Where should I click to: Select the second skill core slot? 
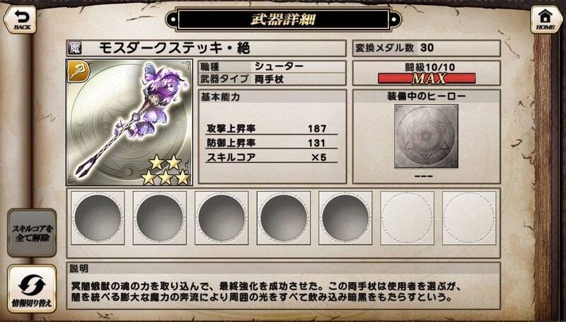point(160,218)
